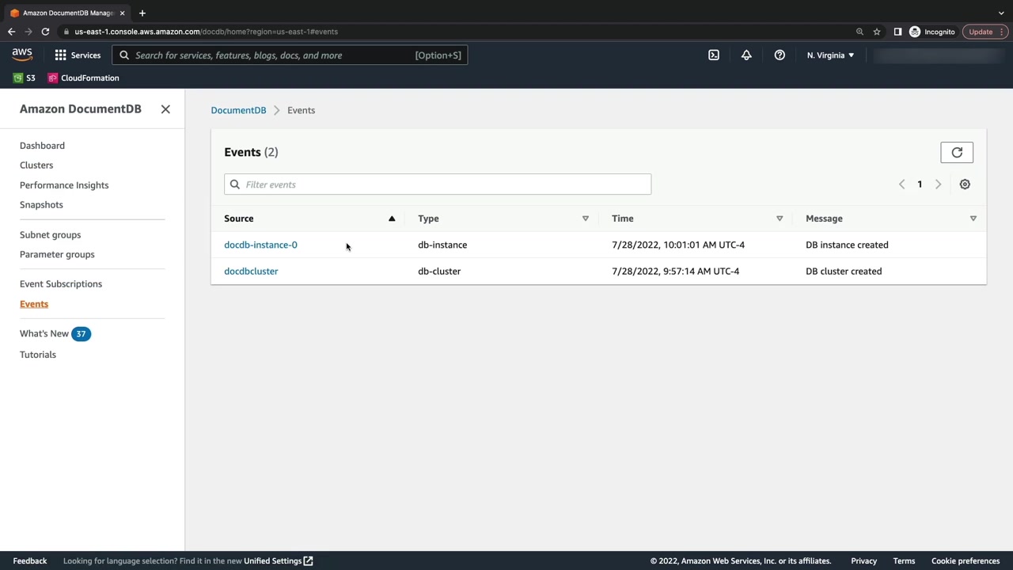The height and width of the screenshot is (570, 1013).
Task: Open the Terms footer link
Action: pos(904,561)
